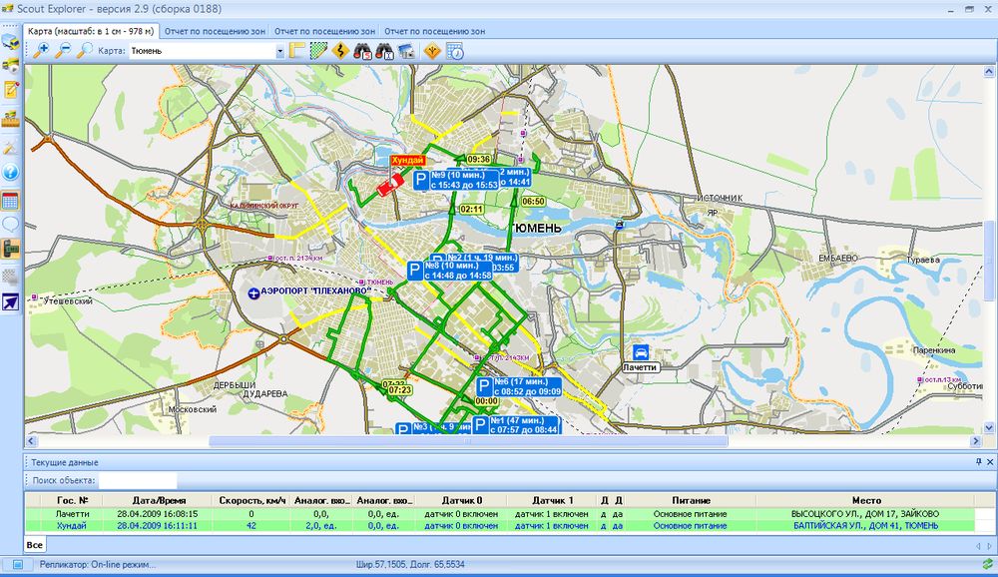Open the Карта city dropdown showing Тюмень
Image resolution: width=998 pixels, height=577 pixels.
click(x=208, y=51)
